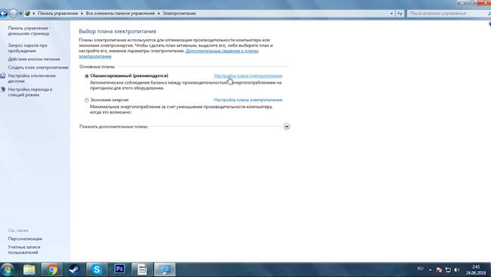491x277 pixels.
Task: Click moon icon beside 'Настройка перехода в спящий режим'
Action: 3,90
